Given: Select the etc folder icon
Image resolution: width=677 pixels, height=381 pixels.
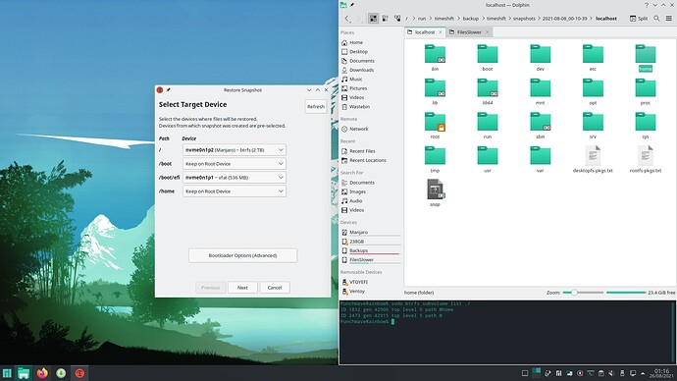Looking at the screenshot, I should 593,54.
